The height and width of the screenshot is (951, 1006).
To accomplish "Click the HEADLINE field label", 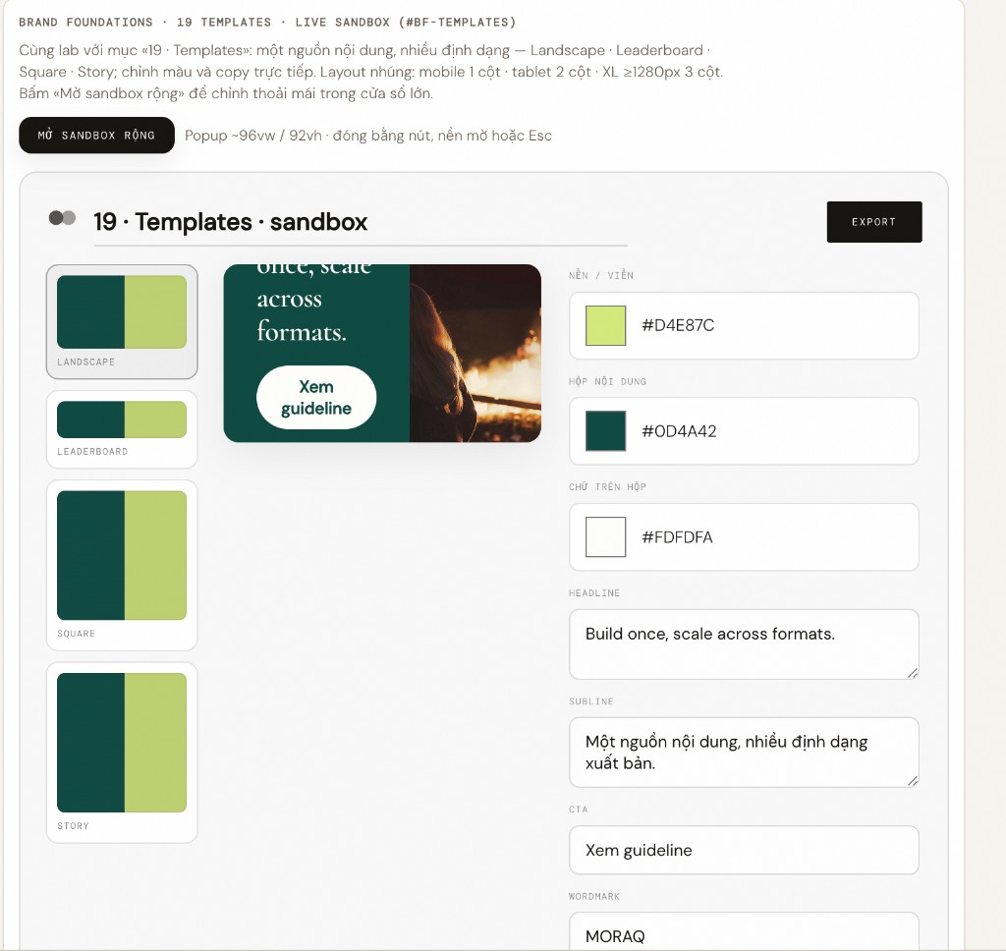I will coord(594,593).
